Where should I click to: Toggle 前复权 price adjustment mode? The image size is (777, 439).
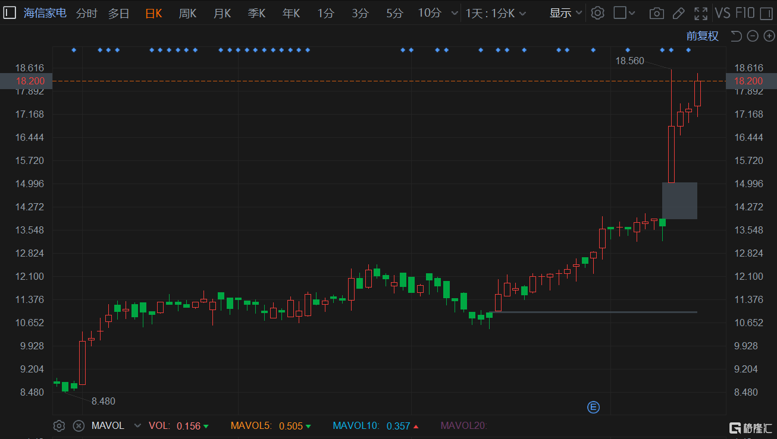tap(703, 36)
